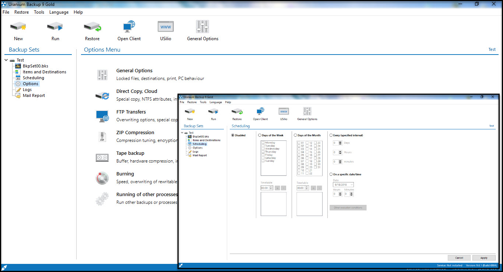Tick the Wednesday checkbox
503x272 pixels.
263,149
